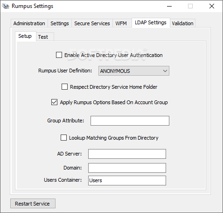
Task: Click the Domain text field
Action: coord(127,168)
